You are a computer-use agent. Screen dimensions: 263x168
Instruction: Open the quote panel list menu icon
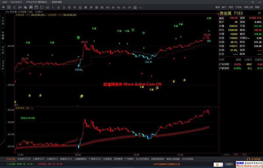[x=259, y=13]
